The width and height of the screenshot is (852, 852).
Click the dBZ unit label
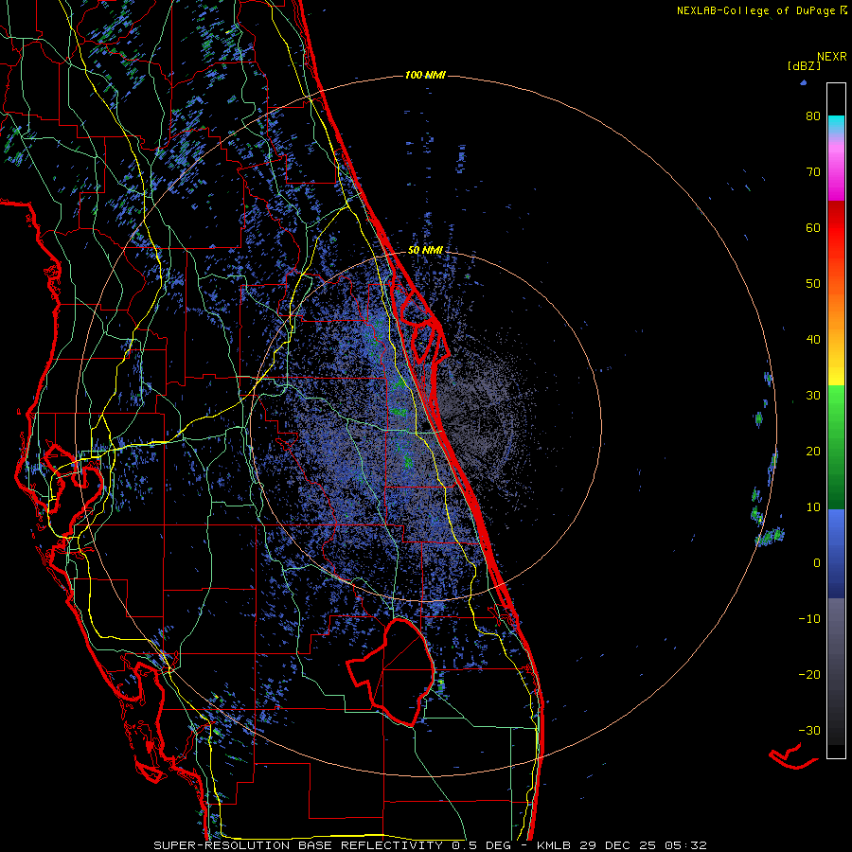click(x=804, y=66)
